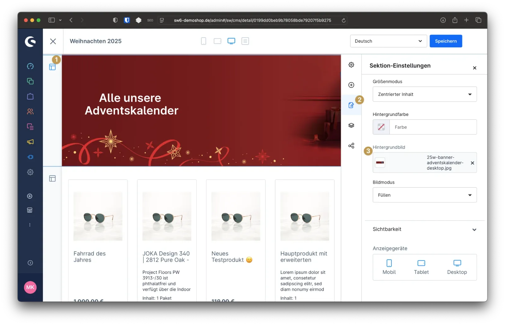
Task: Add a new block with the plus icon
Action: click(351, 85)
